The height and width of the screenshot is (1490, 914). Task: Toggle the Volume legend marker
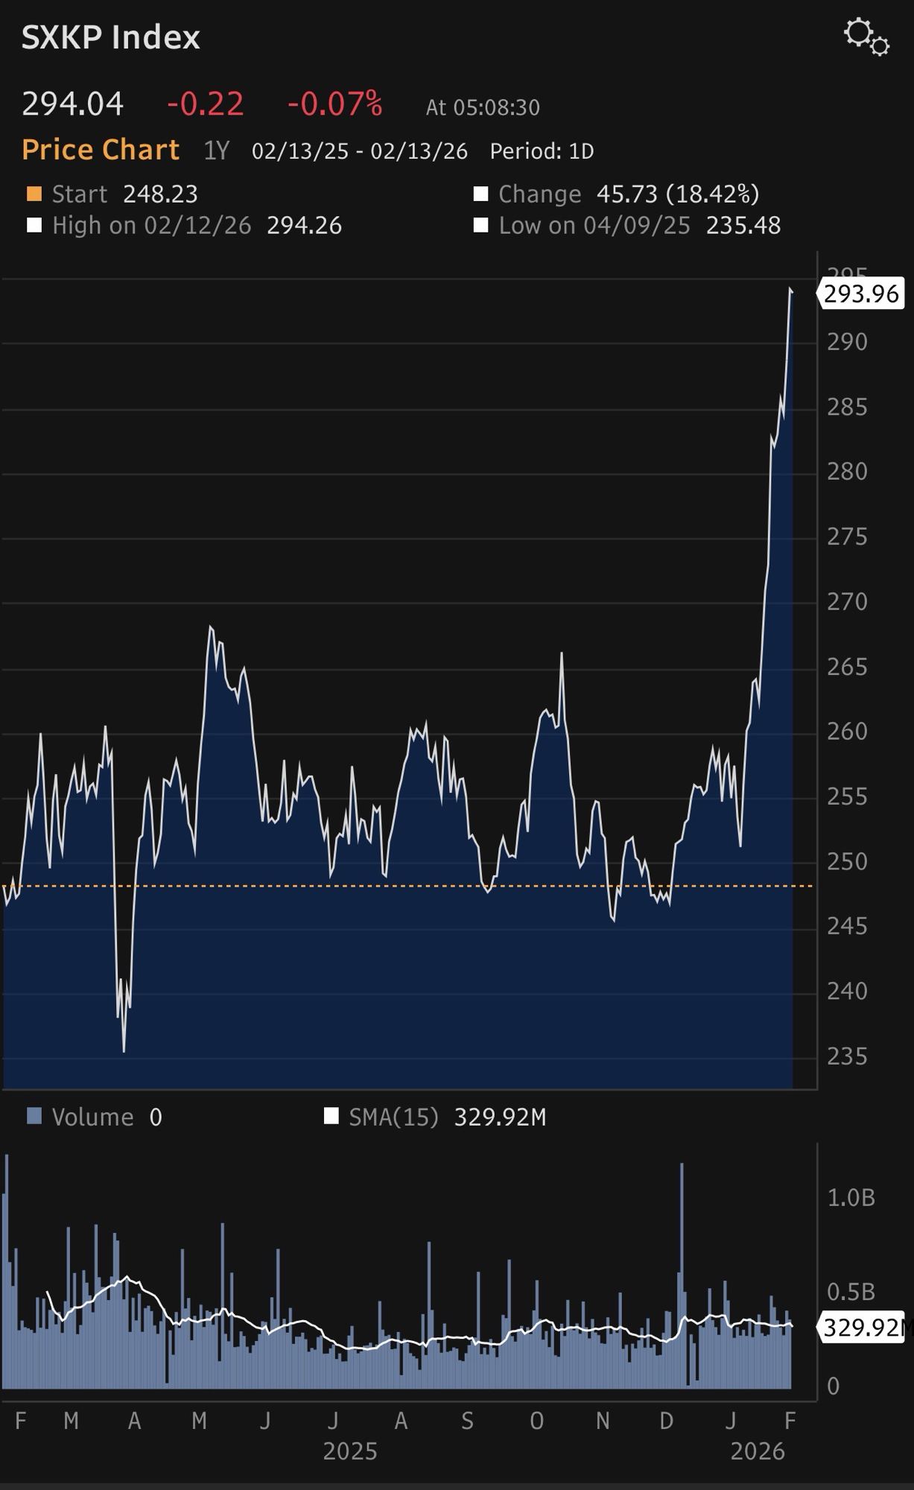tap(34, 1116)
